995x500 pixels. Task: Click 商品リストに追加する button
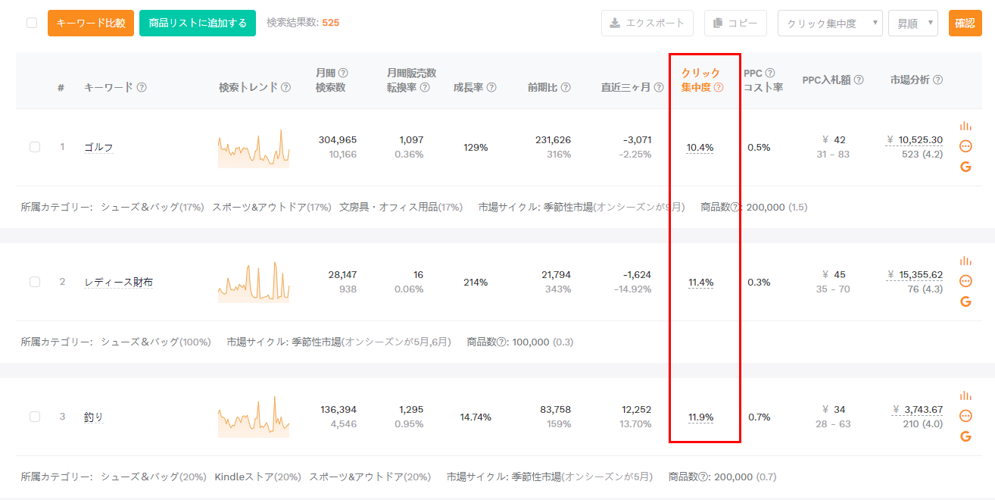tap(198, 23)
